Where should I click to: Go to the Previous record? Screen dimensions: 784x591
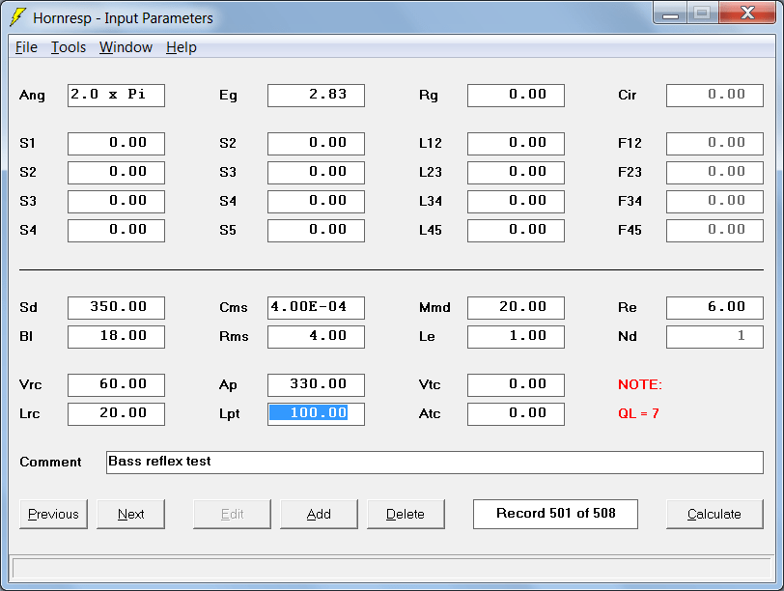coord(53,514)
